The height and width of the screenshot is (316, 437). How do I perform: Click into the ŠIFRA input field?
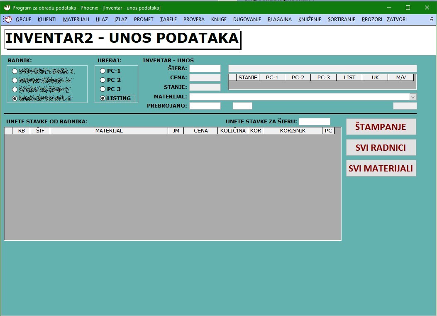pos(205,69)
